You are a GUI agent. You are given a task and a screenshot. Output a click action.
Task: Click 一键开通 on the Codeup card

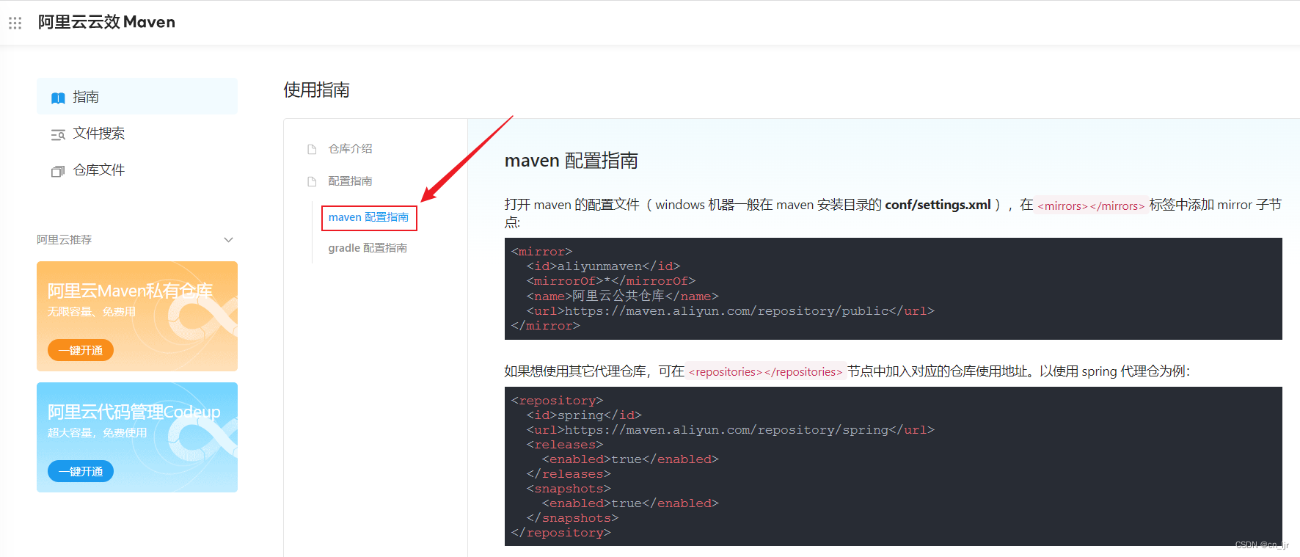[x=81, y=471]
